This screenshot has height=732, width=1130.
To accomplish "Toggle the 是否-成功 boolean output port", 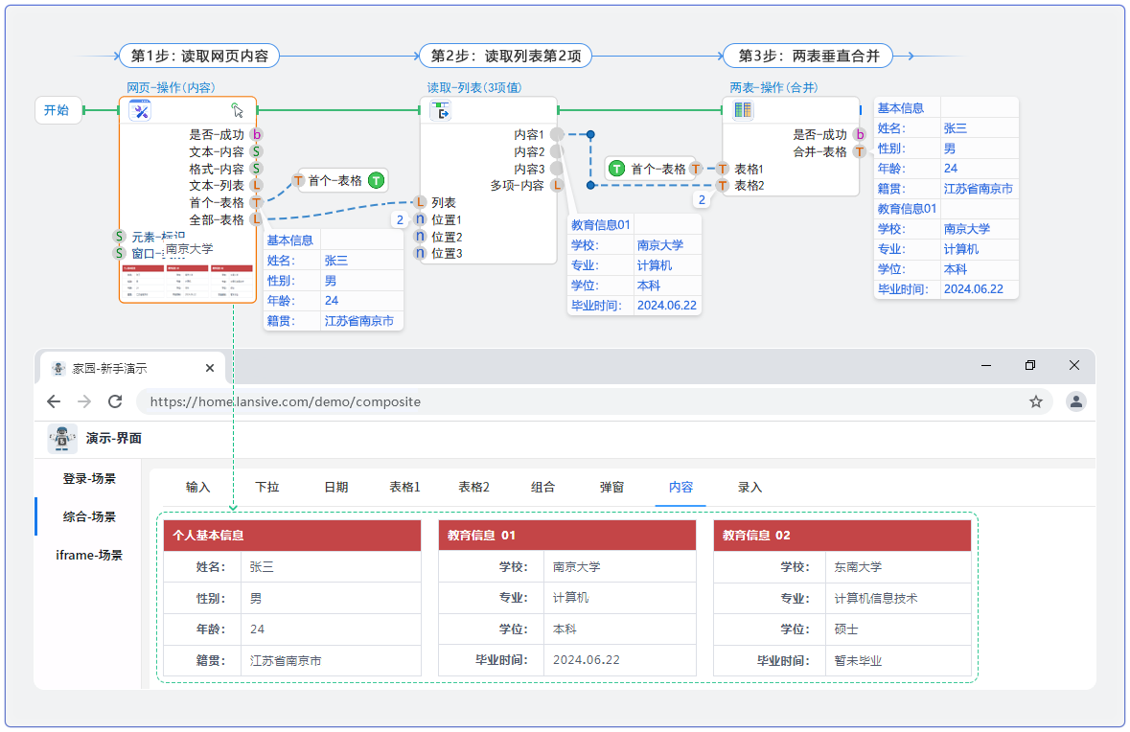I will (255, 135).
